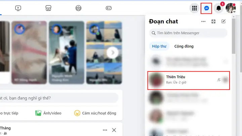Open the Marketplace storefront icon
The height and width of the screenshot is (136, 242).
click(x=48, y=8)
